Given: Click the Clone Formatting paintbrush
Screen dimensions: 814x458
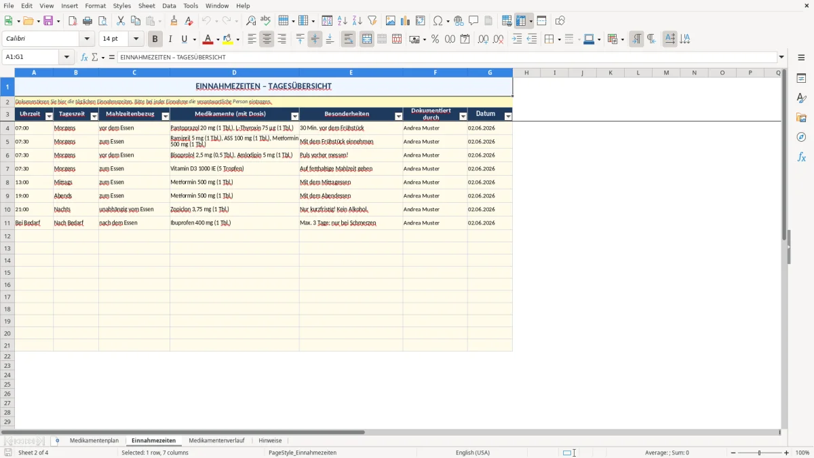Looking at the screenshot, I should click(x=174, y=21).
